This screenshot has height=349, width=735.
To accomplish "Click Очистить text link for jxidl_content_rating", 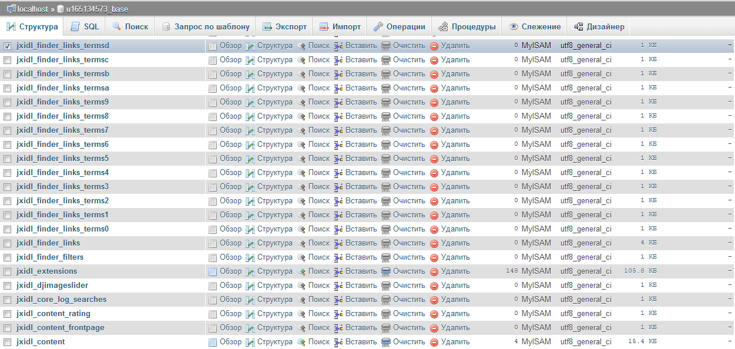I will tap(409, 314).
